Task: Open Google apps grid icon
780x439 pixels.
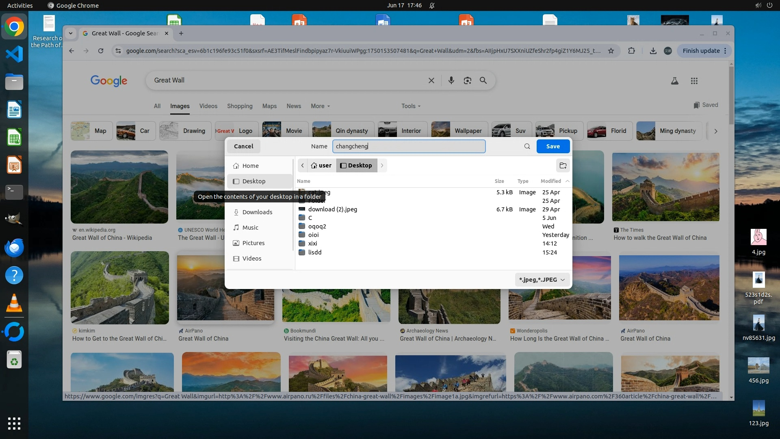Action: click(694, 81)
